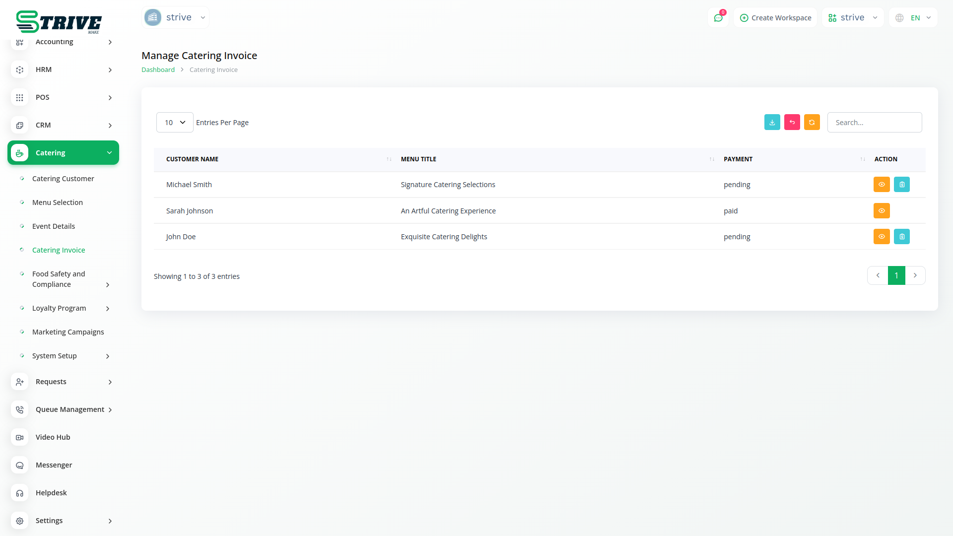Sort table by Customer Name column

click(x=192, y=159)
